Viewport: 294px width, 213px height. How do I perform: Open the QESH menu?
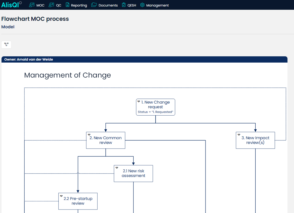pyautogui.click(x=131, y=5)
